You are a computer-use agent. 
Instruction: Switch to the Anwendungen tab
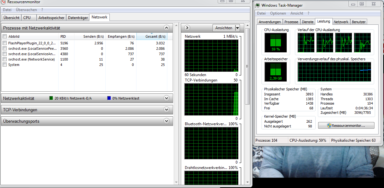click(x=270, y=22)
